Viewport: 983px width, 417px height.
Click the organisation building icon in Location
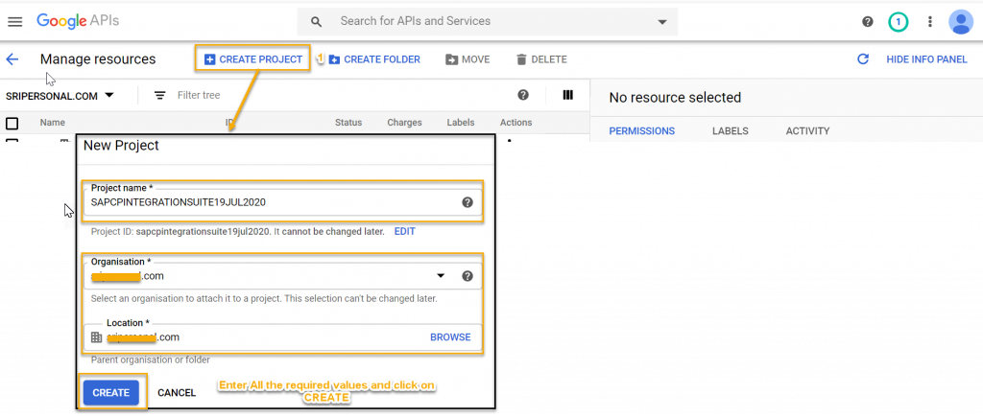(96, 336)
